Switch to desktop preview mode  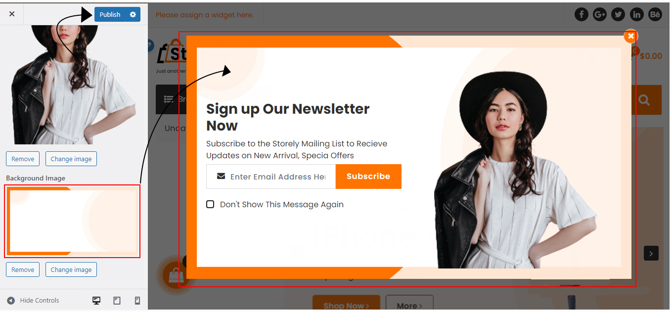tap(96, 300)
